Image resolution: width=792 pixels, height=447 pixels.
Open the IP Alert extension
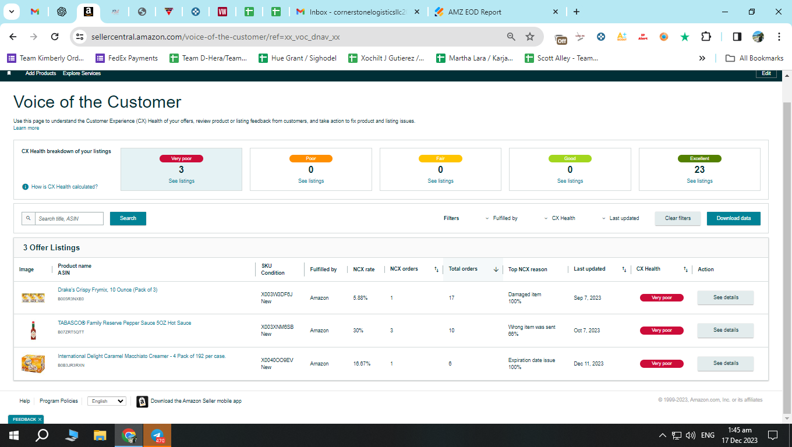pyautogui.click(x=643, y=37)
